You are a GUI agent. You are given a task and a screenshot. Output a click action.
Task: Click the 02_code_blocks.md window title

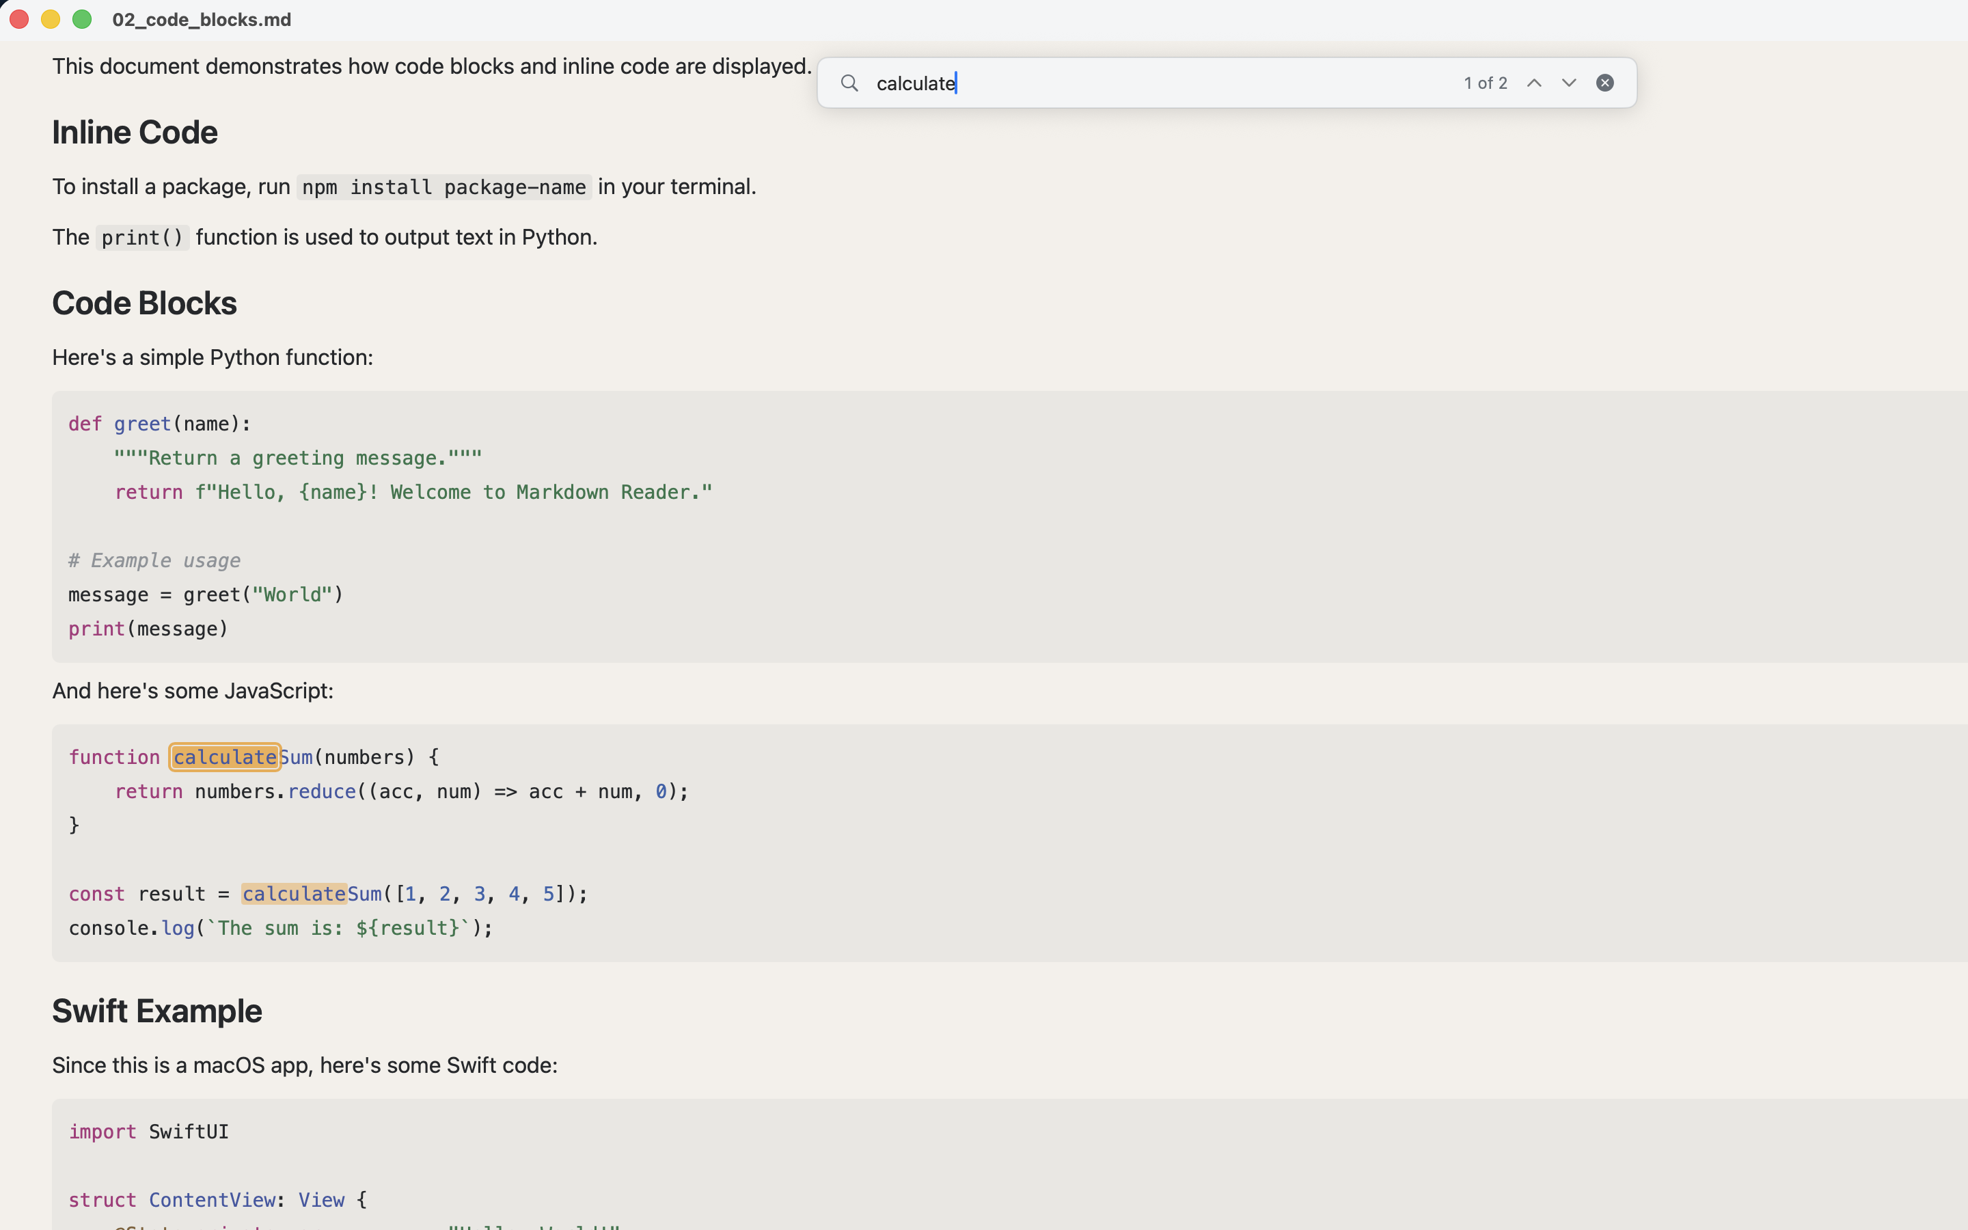click(x=202, y=20)
